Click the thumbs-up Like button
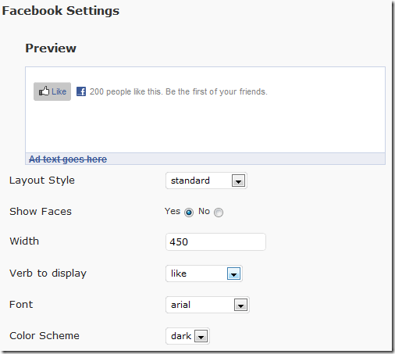Image resolution: width=395 pixels, height=354 pixels. (52, 91)
